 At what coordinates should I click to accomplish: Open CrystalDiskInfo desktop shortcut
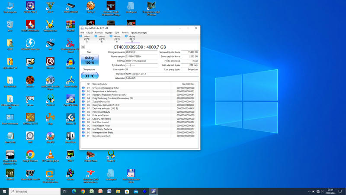(70, 101)
